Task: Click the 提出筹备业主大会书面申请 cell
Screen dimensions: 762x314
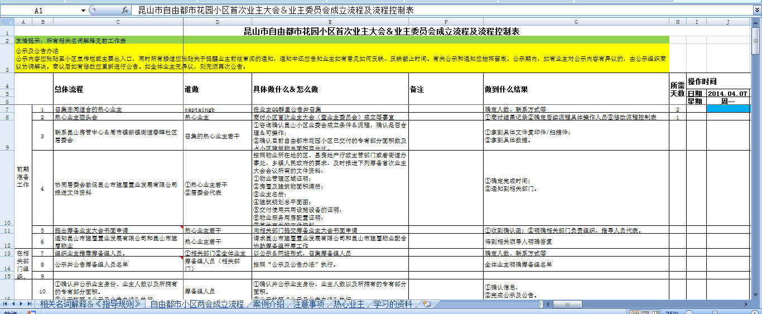Action: (118, 230)
